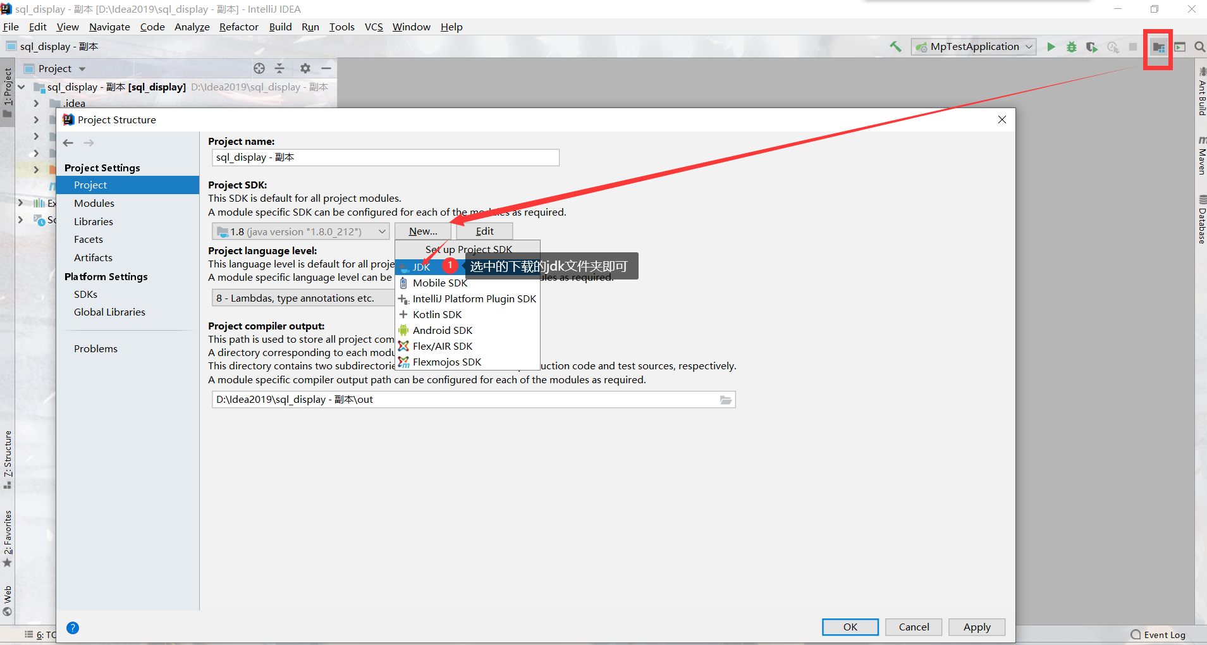The height and width of the screenshot is (645, 1207).
Task: Open Project SDK 1.8 combo box
Action: click(x=301, y=232)
